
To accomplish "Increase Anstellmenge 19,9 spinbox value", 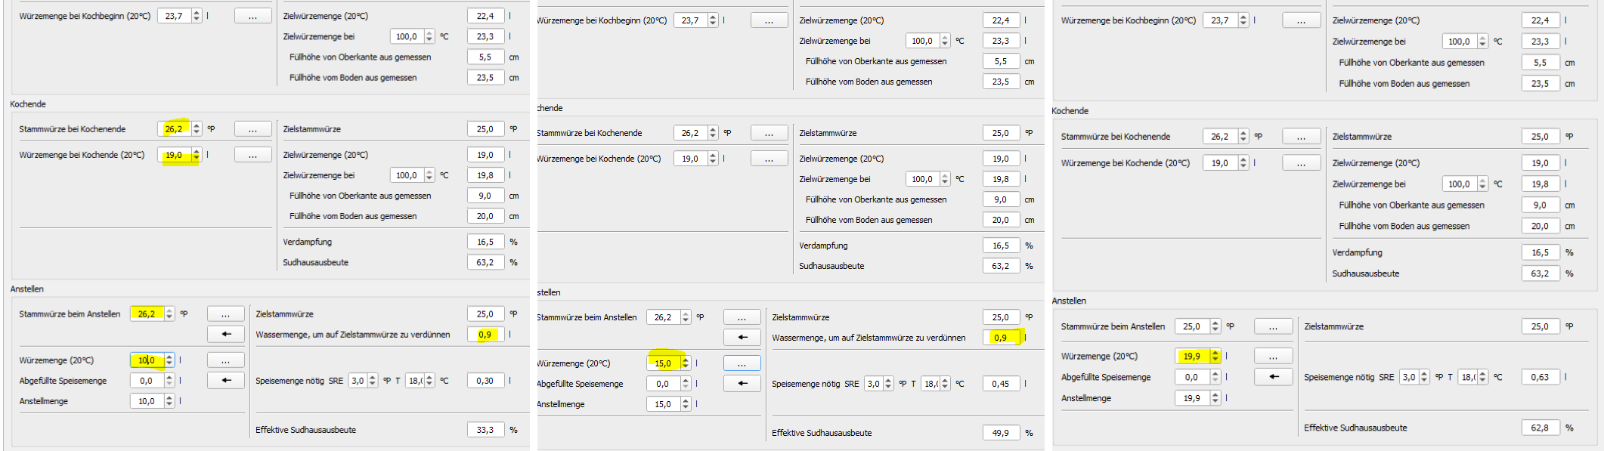I will pos(1215,394).
